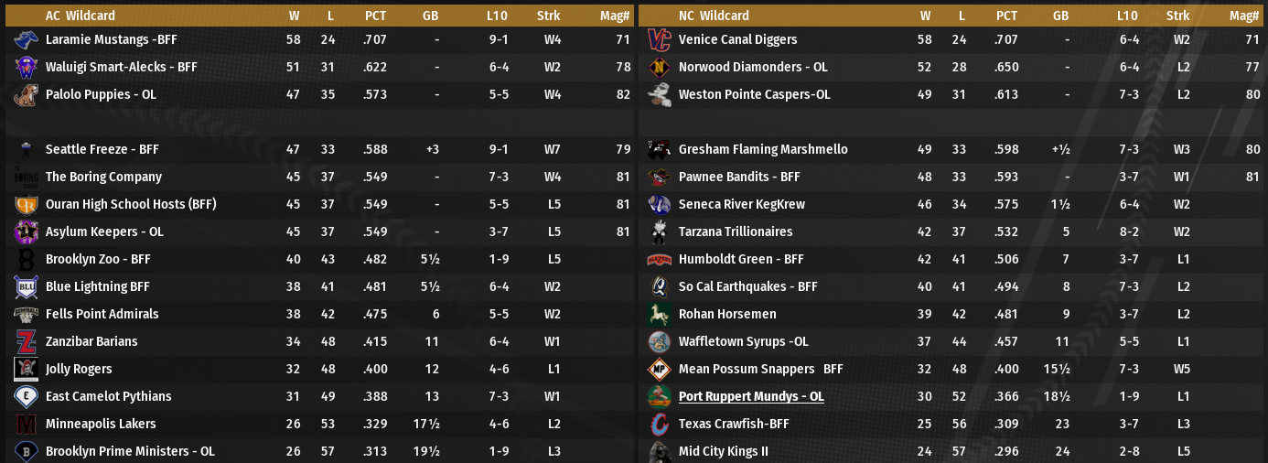Click the Palolo Puppies dog logo

click(25, 95)
